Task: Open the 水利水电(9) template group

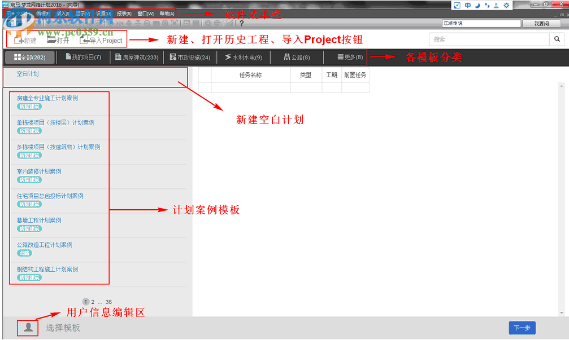Action: (242, 57)
